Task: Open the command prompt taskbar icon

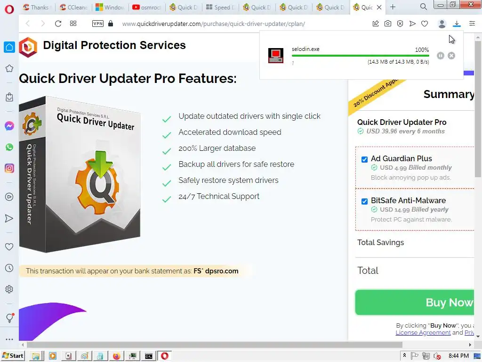Action: [x=149, y=356]
